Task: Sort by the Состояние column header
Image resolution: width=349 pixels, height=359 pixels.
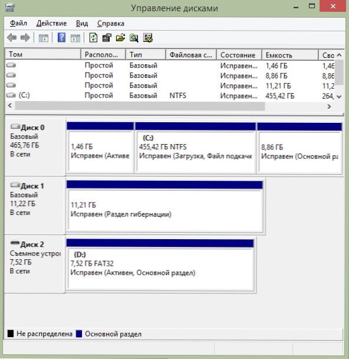Action: 239,55
